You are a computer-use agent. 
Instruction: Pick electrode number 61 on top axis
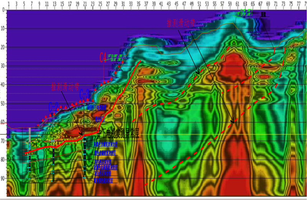[x=238, y=4]
